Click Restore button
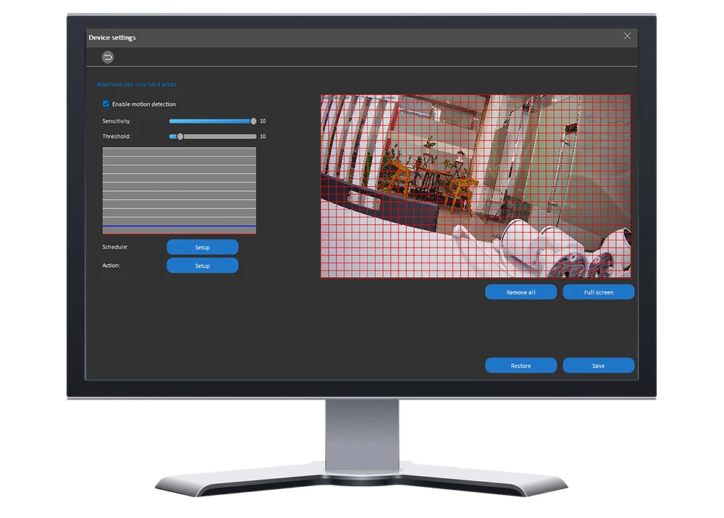This screenshot has height=518, width=724. coord(521,365)
